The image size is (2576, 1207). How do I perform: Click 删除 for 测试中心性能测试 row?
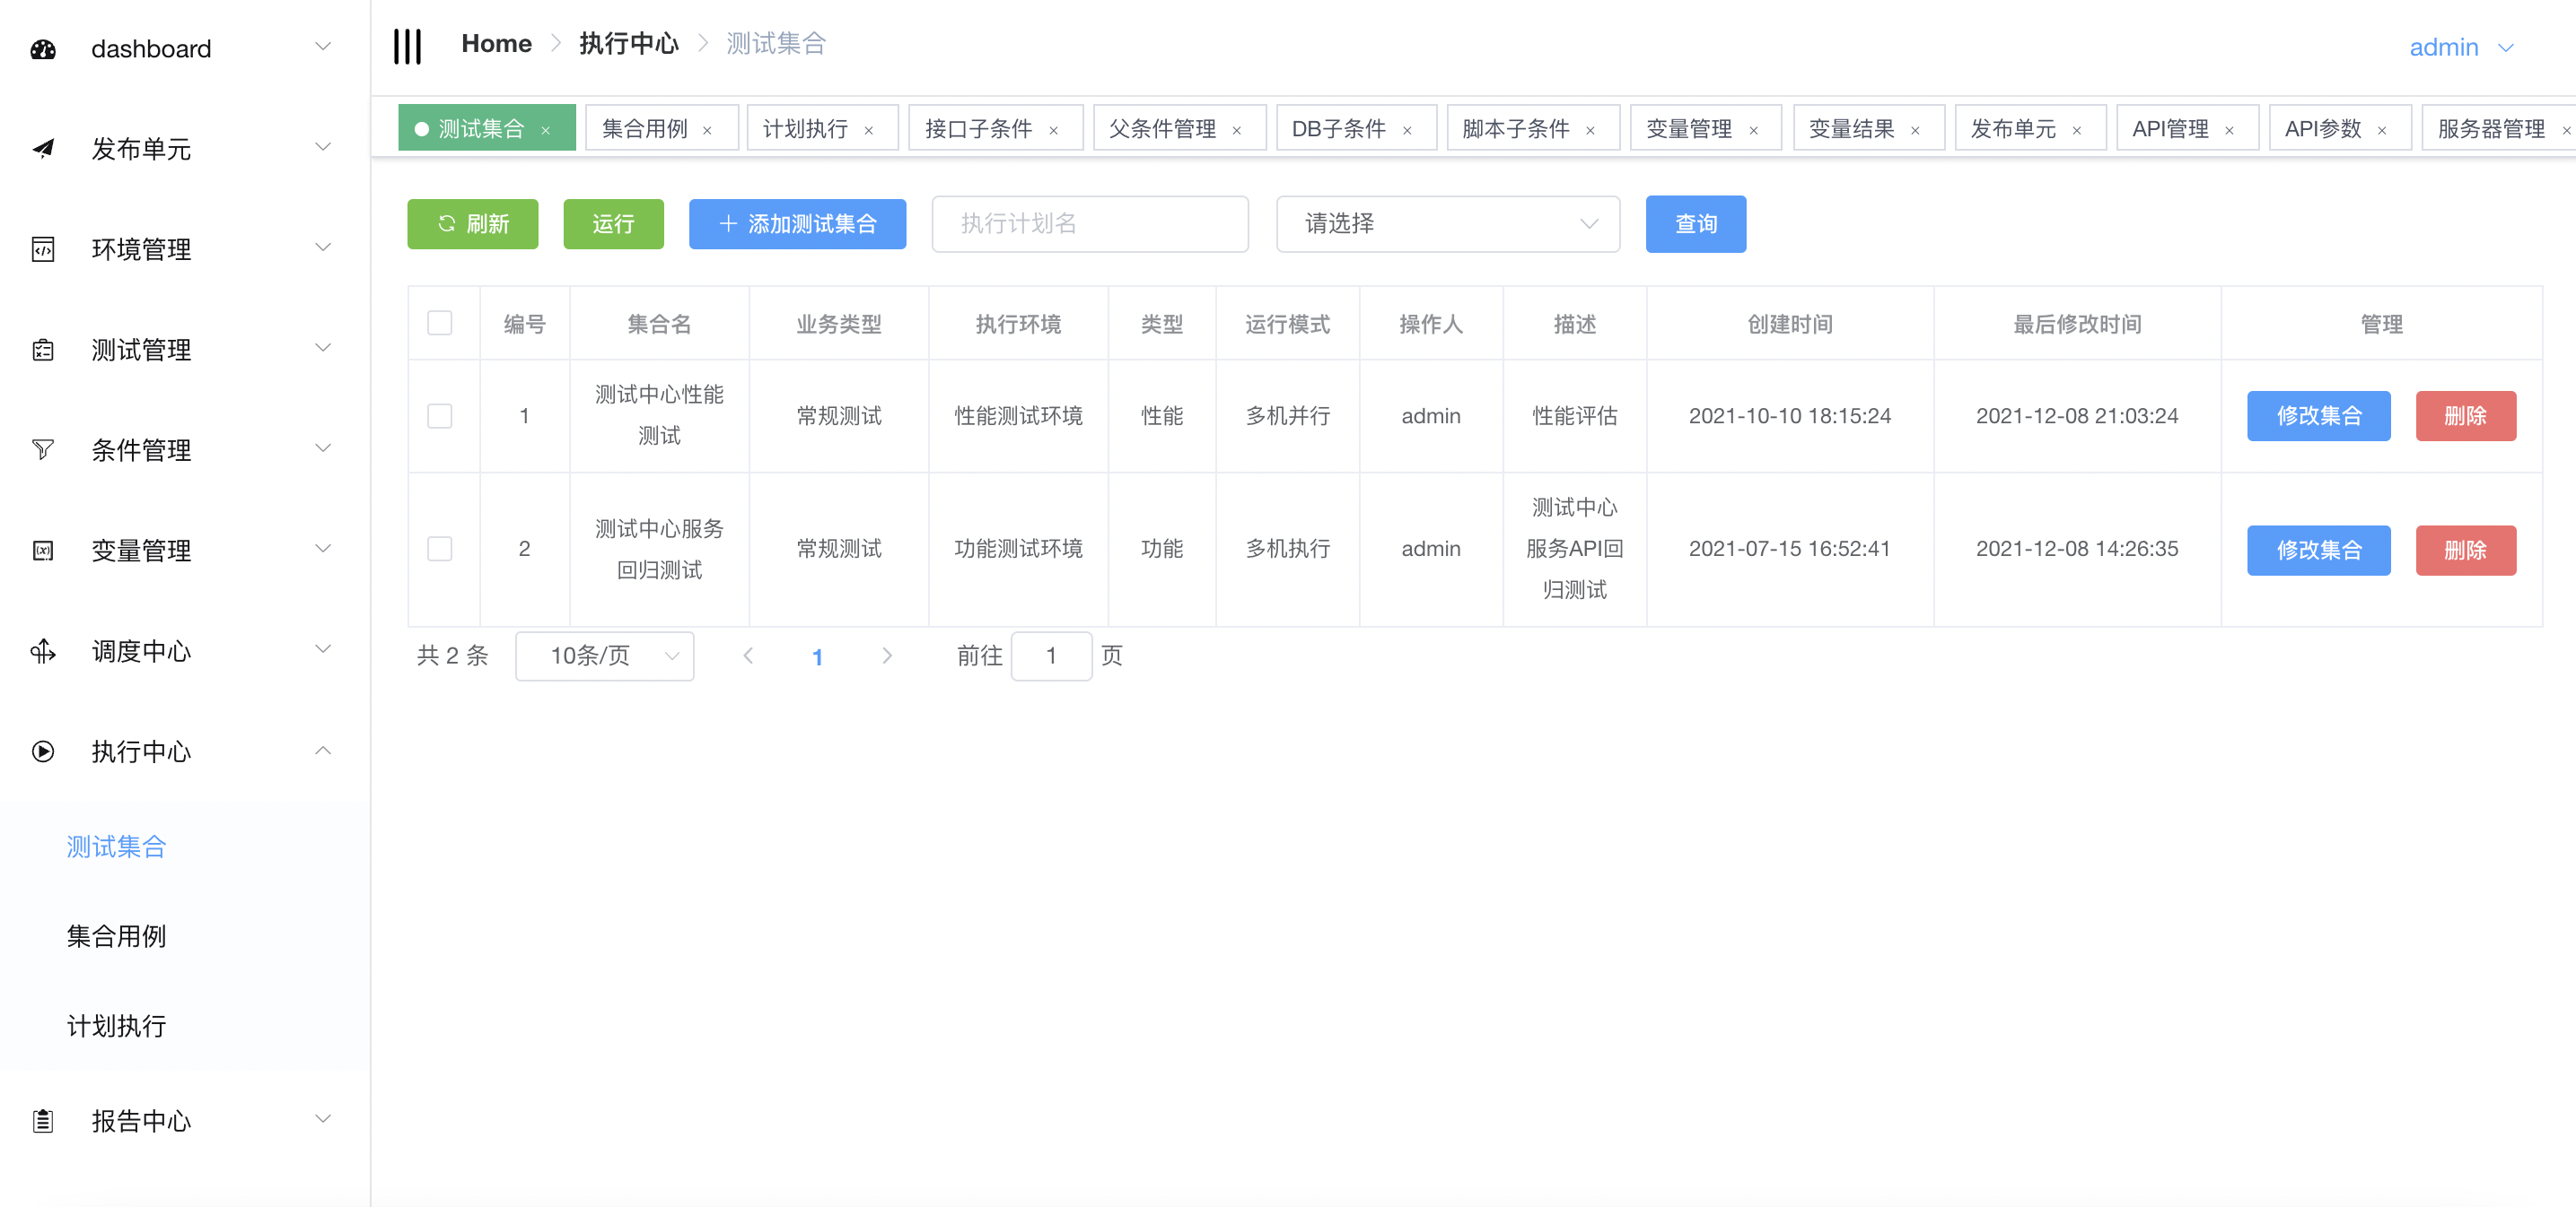pos(2466,417)
